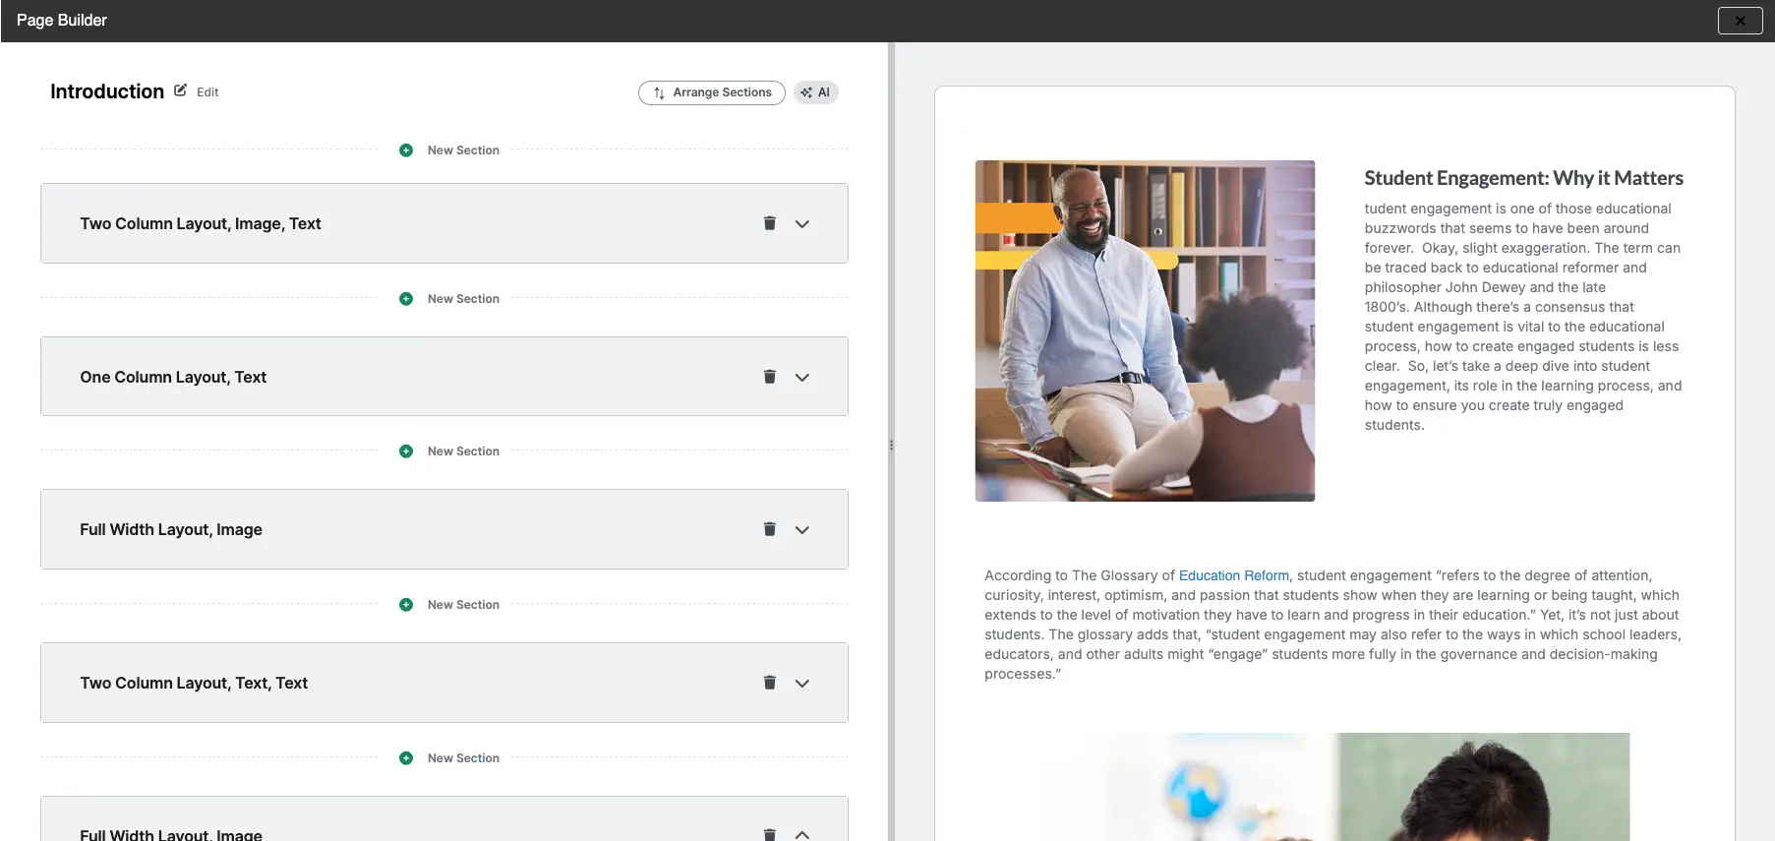Delete the Two Column Layout, Text, Text section
Screen dimensions: 1775x841
coord(770,683)
